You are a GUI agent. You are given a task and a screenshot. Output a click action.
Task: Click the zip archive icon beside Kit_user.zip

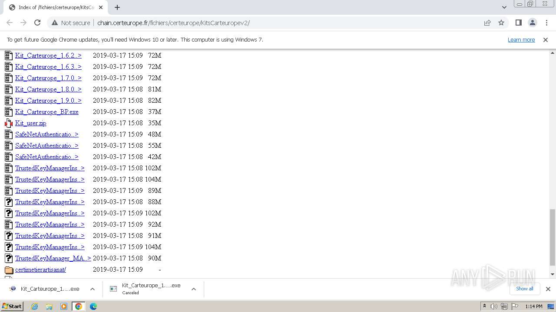9,123
